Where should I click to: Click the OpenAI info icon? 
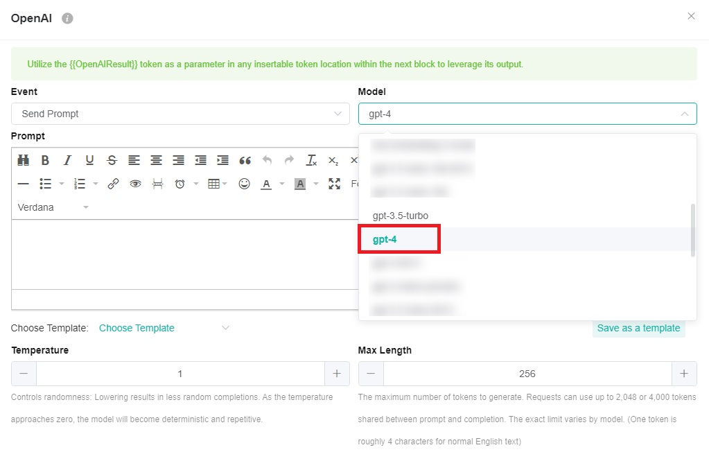(67, 18)
